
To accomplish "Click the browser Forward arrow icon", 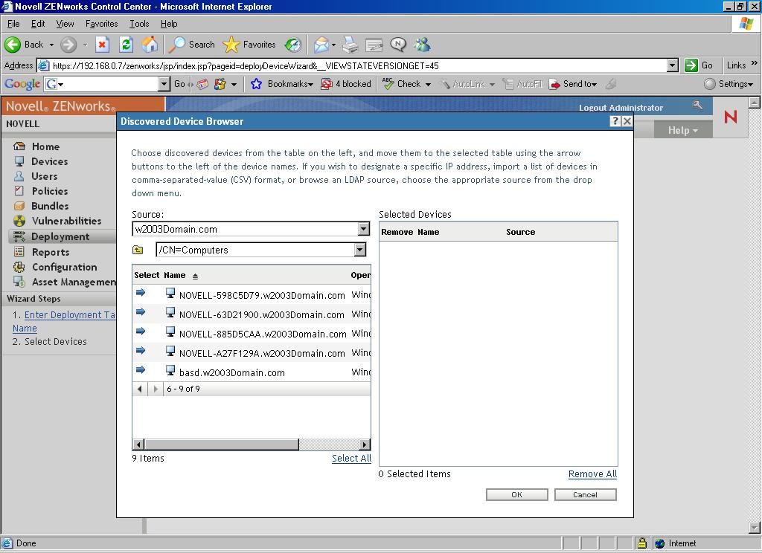I will tap(68, 45).
